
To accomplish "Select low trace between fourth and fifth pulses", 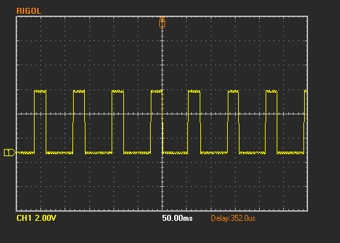I will pos(176,153).
